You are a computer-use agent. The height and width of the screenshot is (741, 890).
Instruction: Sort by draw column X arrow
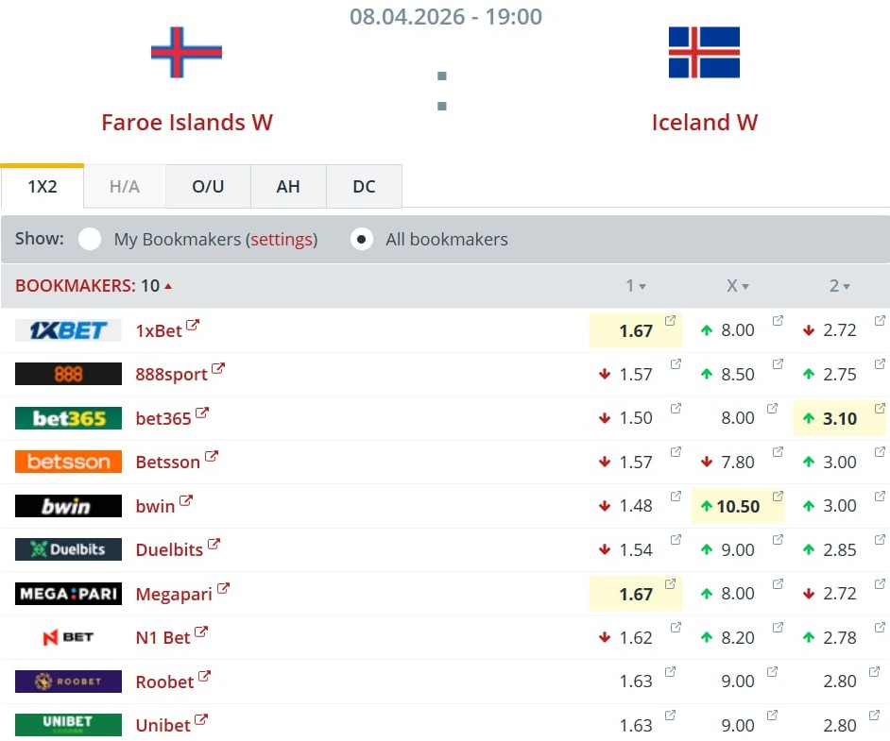click(745, 287)
